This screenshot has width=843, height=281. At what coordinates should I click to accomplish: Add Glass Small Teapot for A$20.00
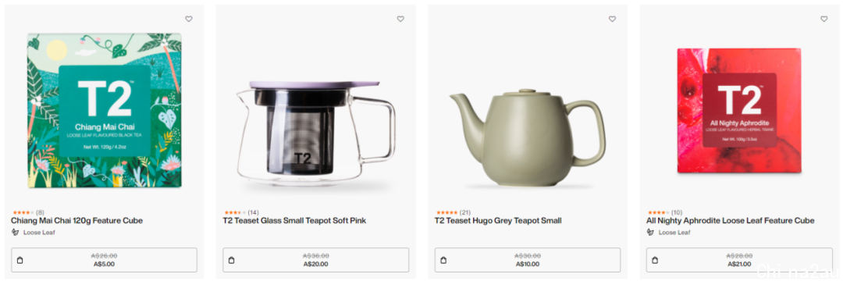316,260
